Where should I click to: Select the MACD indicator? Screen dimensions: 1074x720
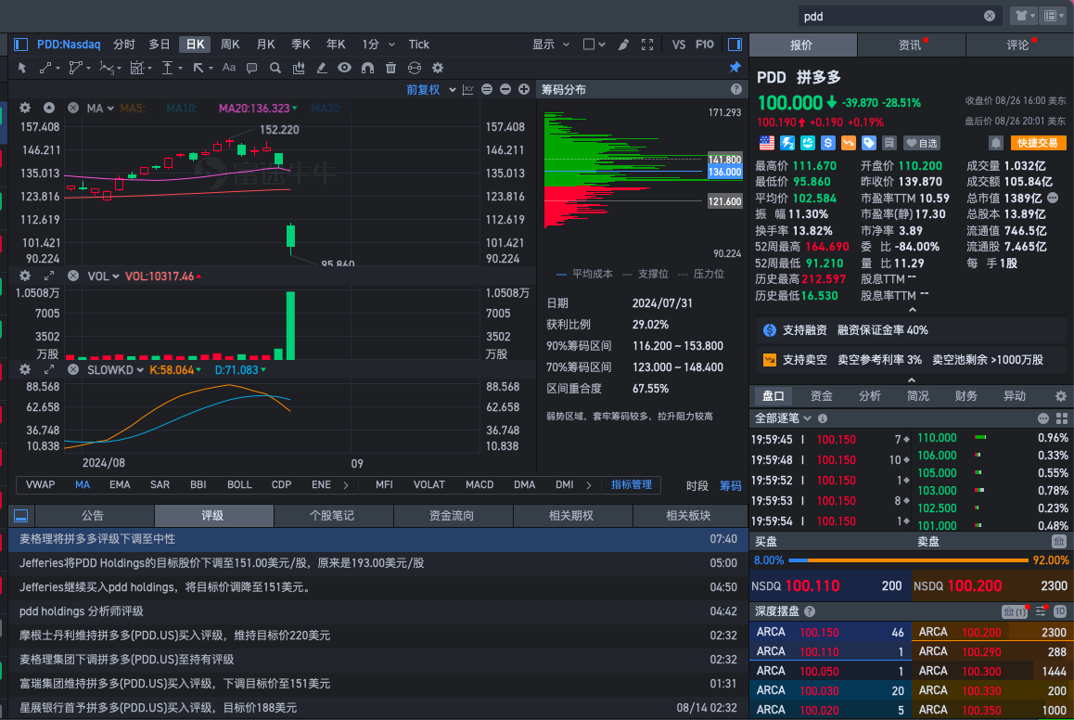(x=479, y=484)
